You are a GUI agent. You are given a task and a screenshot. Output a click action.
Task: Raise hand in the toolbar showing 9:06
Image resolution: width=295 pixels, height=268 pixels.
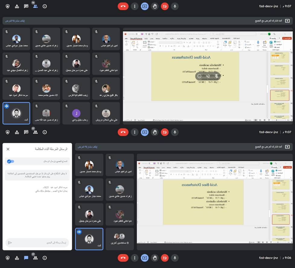coord(155,258)
